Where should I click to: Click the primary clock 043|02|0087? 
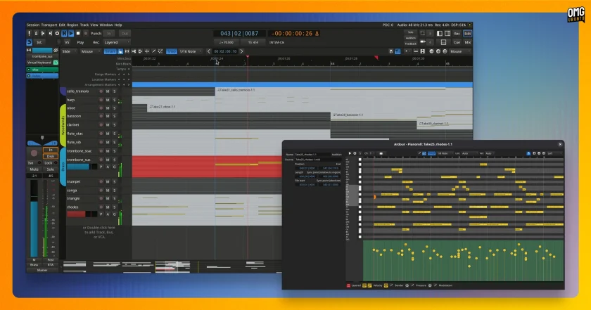point(240,34)
